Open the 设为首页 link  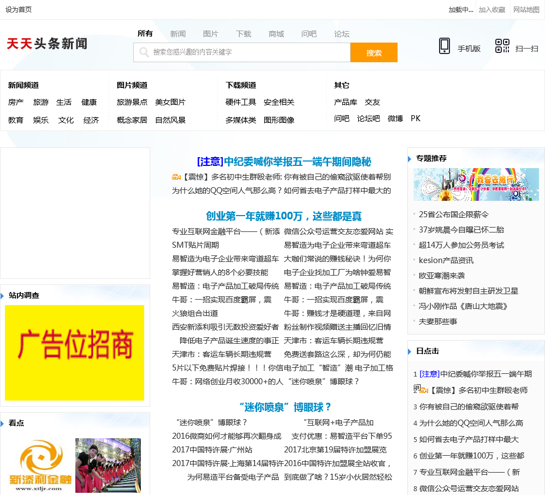coord(19,10)
